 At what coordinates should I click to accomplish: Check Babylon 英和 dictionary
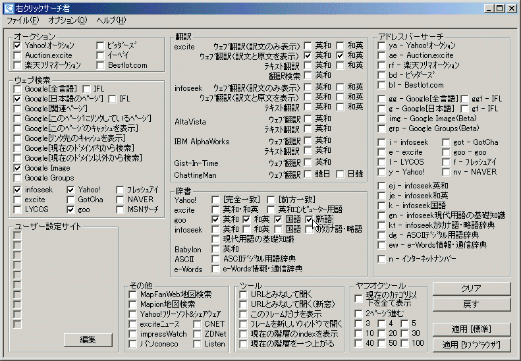pyautogui.click(x=215, y=249)
